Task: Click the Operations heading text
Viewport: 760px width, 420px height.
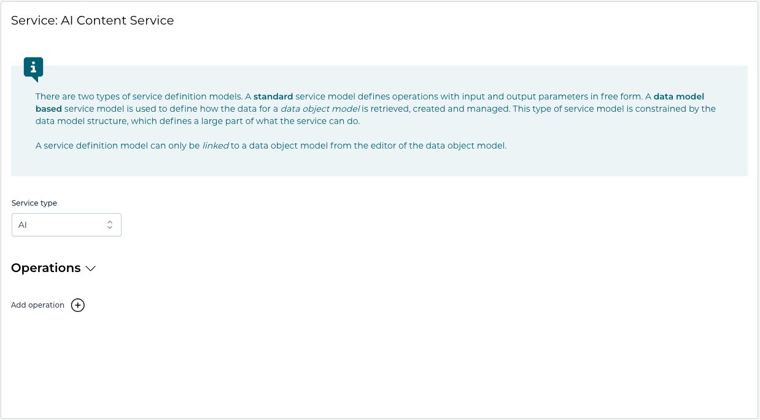Action: pyautogui.click(x=46, y=268)
